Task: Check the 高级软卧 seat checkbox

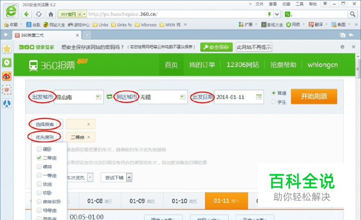Action: [39, 202]
